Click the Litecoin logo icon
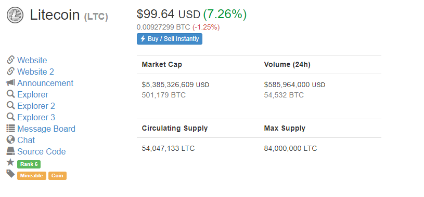Screen dimensions: 424x197 pos(15,15)
